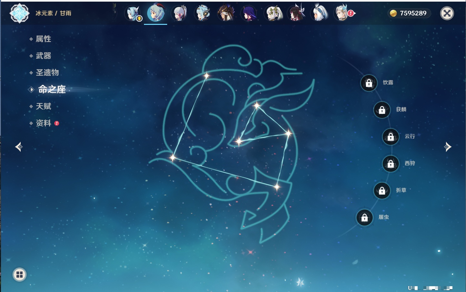Select the white-haired avatar with green leaf ornament
The image size is (466, 292).
pyautogui.click(x=273, y=14)
